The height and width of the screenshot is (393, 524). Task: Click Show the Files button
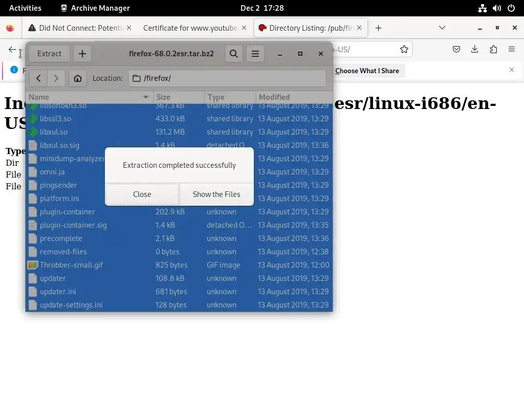click(x=216, y=194)
